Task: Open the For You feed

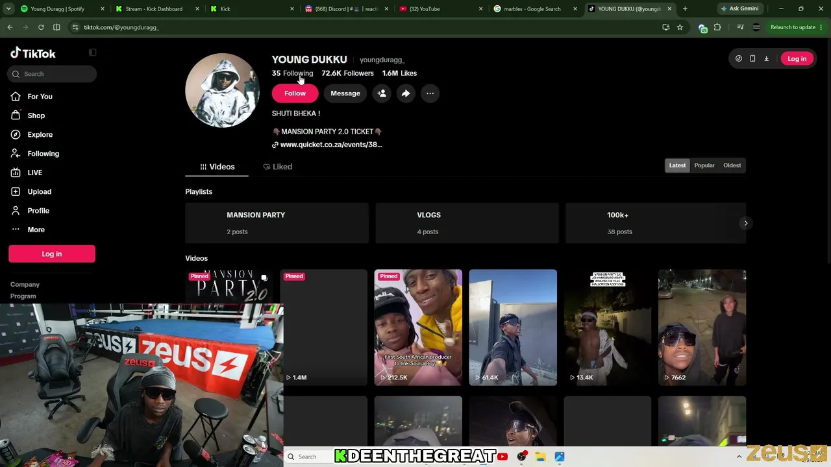Action: pos(40,97)
